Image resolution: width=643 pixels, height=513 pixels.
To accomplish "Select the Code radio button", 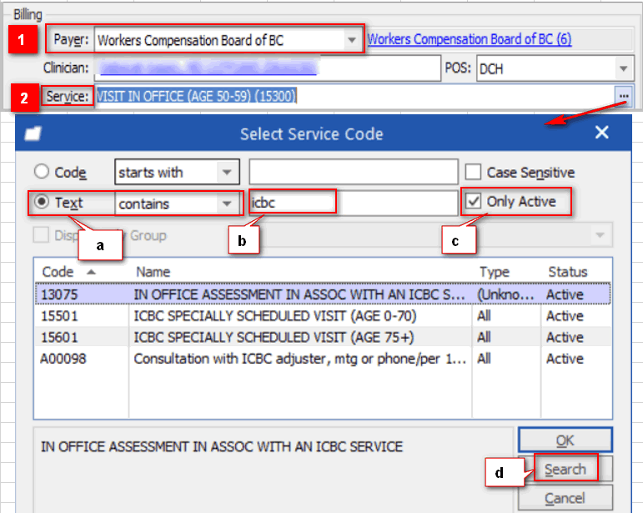I will coord(42,173).
